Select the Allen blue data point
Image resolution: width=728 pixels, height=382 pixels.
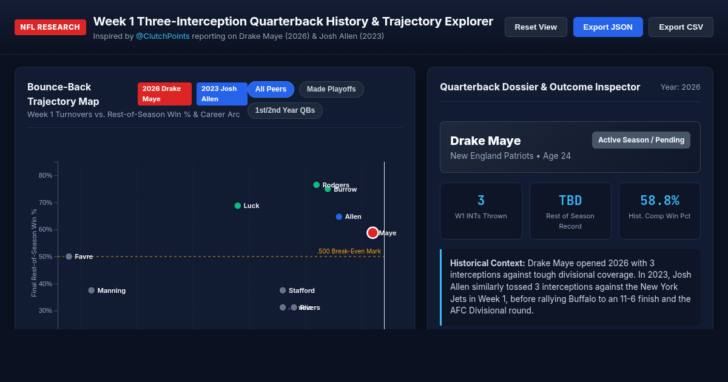click(x=339, y=216)
